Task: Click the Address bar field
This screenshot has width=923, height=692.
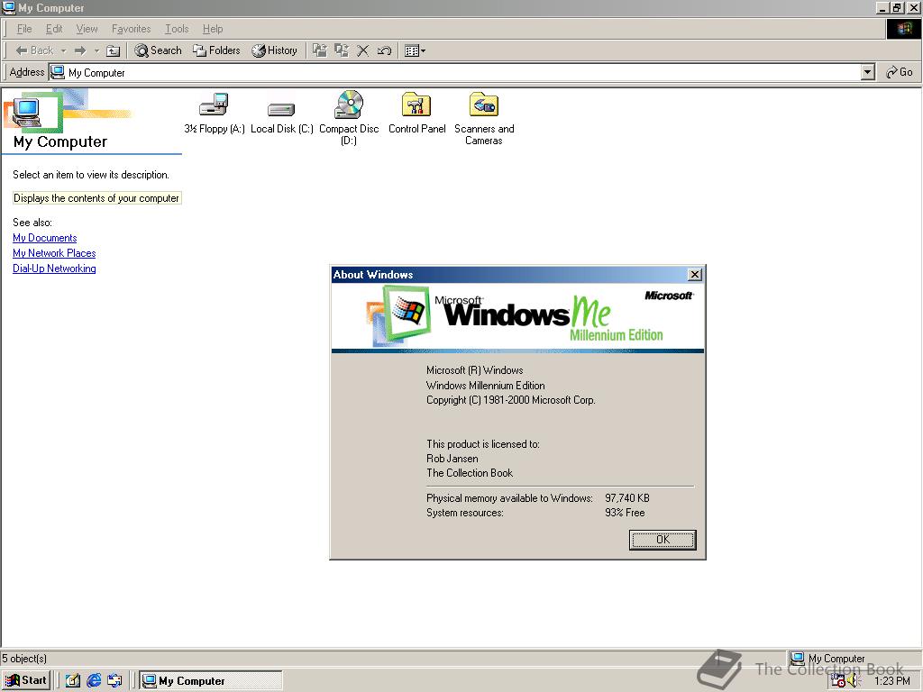Action: pos(454,72)
